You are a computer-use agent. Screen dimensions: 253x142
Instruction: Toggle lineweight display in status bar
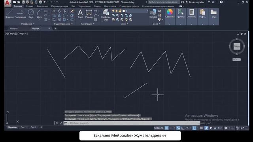tap(201, 128)
